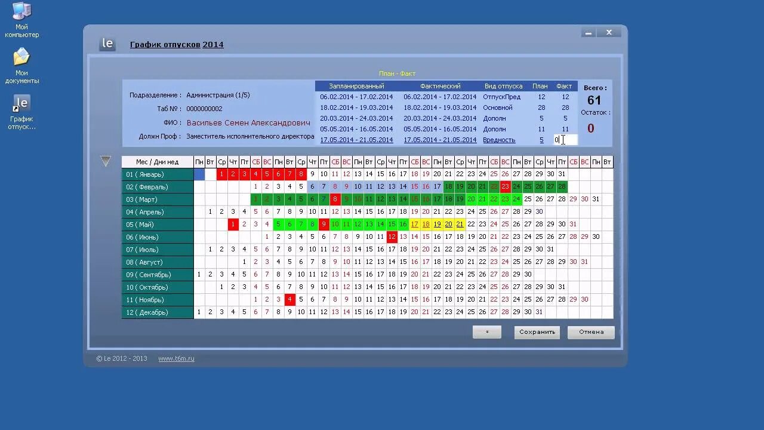Select the 03 ( Март) month row
Viewport: 764px width, 430px height.
pyautogui.click(x=158, y=199)
